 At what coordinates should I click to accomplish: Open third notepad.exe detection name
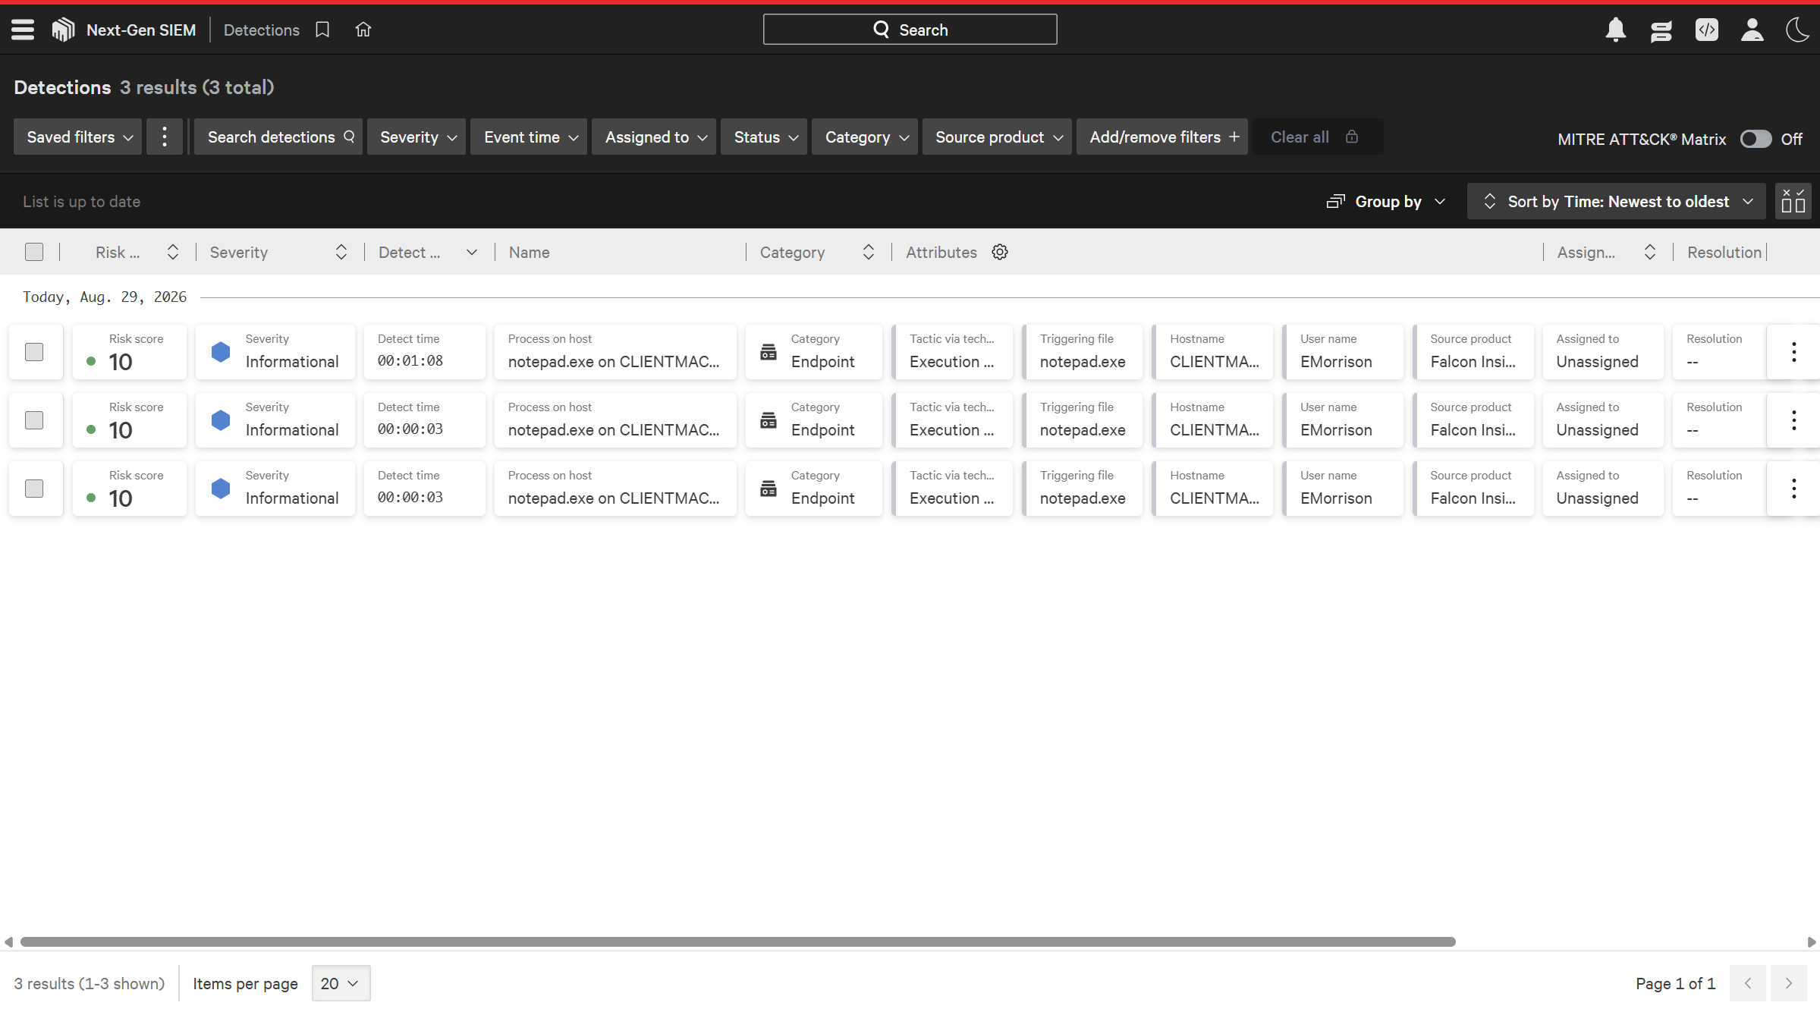pos(614,498)
